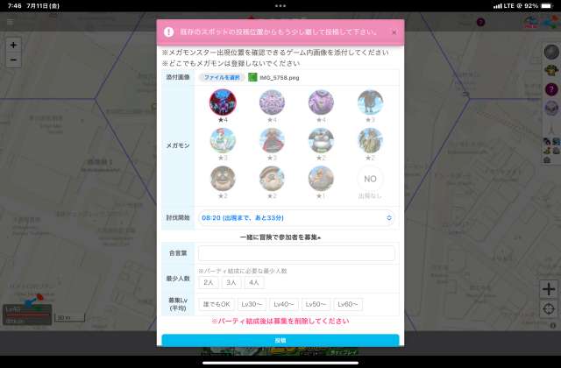Choose Lv30〜 recruitment level option
This screenshot has width=561, height=368.
(x=252, y=304)
